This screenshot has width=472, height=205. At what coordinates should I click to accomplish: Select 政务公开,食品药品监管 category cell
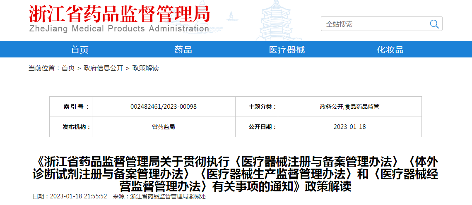tap(349, 107)
